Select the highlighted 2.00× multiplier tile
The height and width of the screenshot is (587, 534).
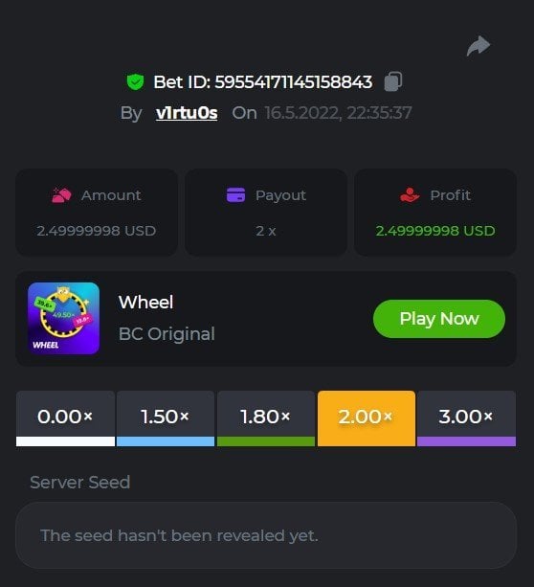(367, 418)
